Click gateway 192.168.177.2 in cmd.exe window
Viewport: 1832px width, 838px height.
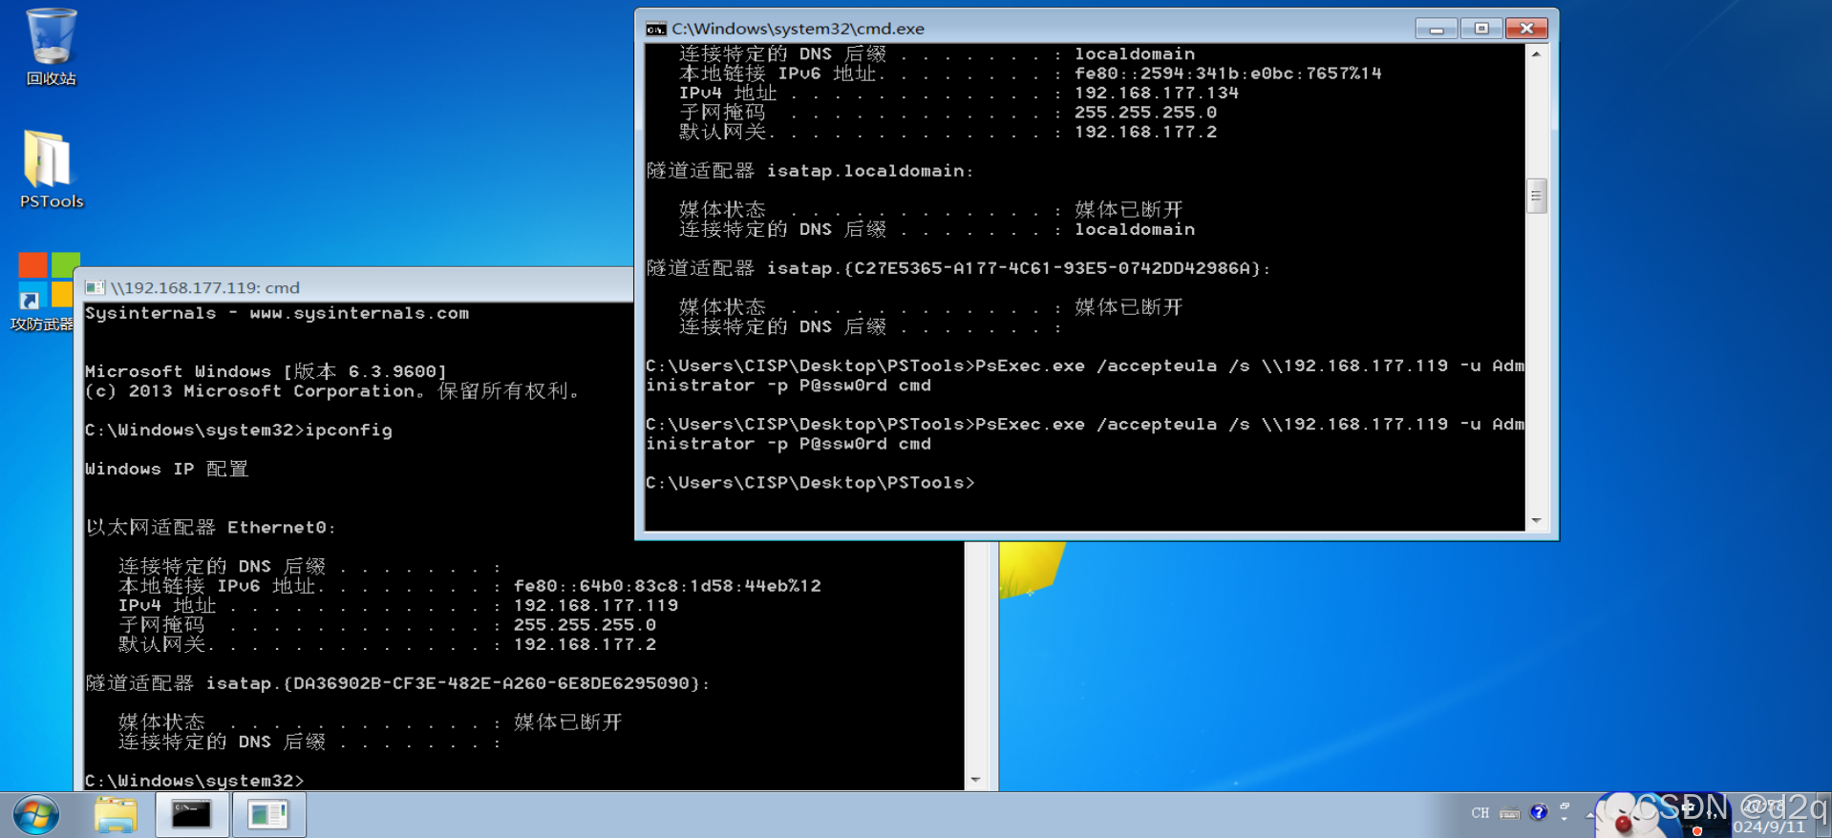click(x=1145, y=132)
